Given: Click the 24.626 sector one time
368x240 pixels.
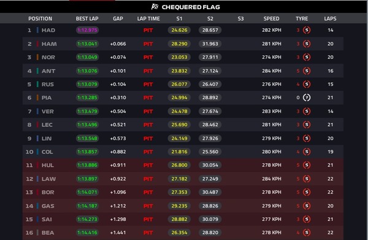Looking at the screenshot, I should pos(179,30).
